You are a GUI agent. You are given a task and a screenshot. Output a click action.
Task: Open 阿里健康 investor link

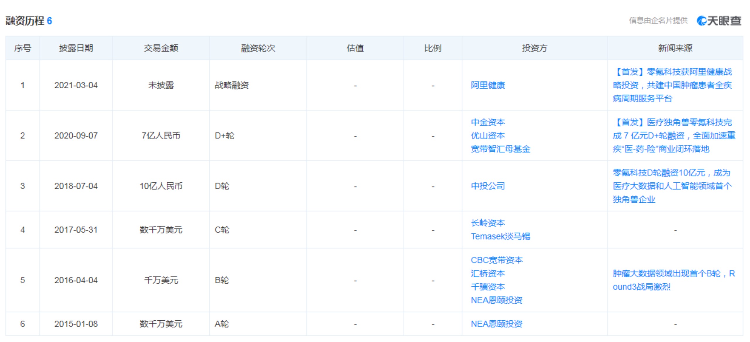click(x=487, y=85)
